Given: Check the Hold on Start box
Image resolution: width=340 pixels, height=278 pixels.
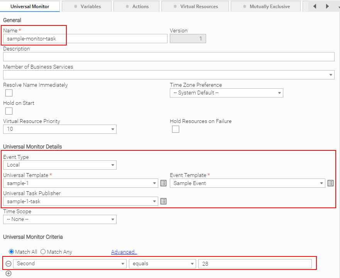Looking at the screenshot, I should coord(9,111).
